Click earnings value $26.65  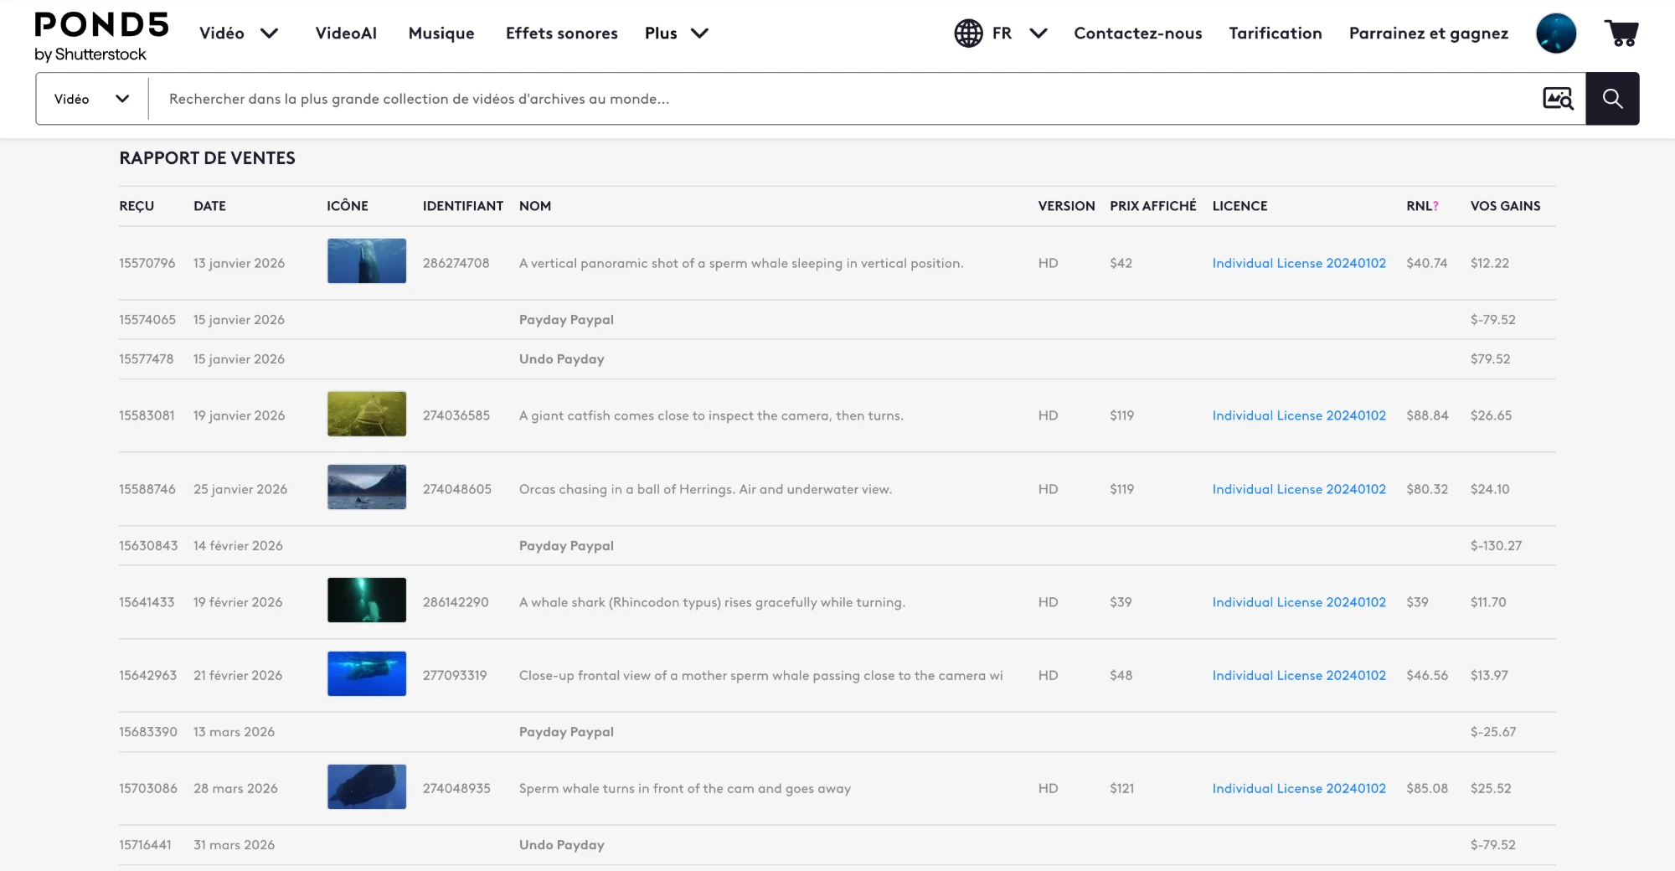point(1491,415)
